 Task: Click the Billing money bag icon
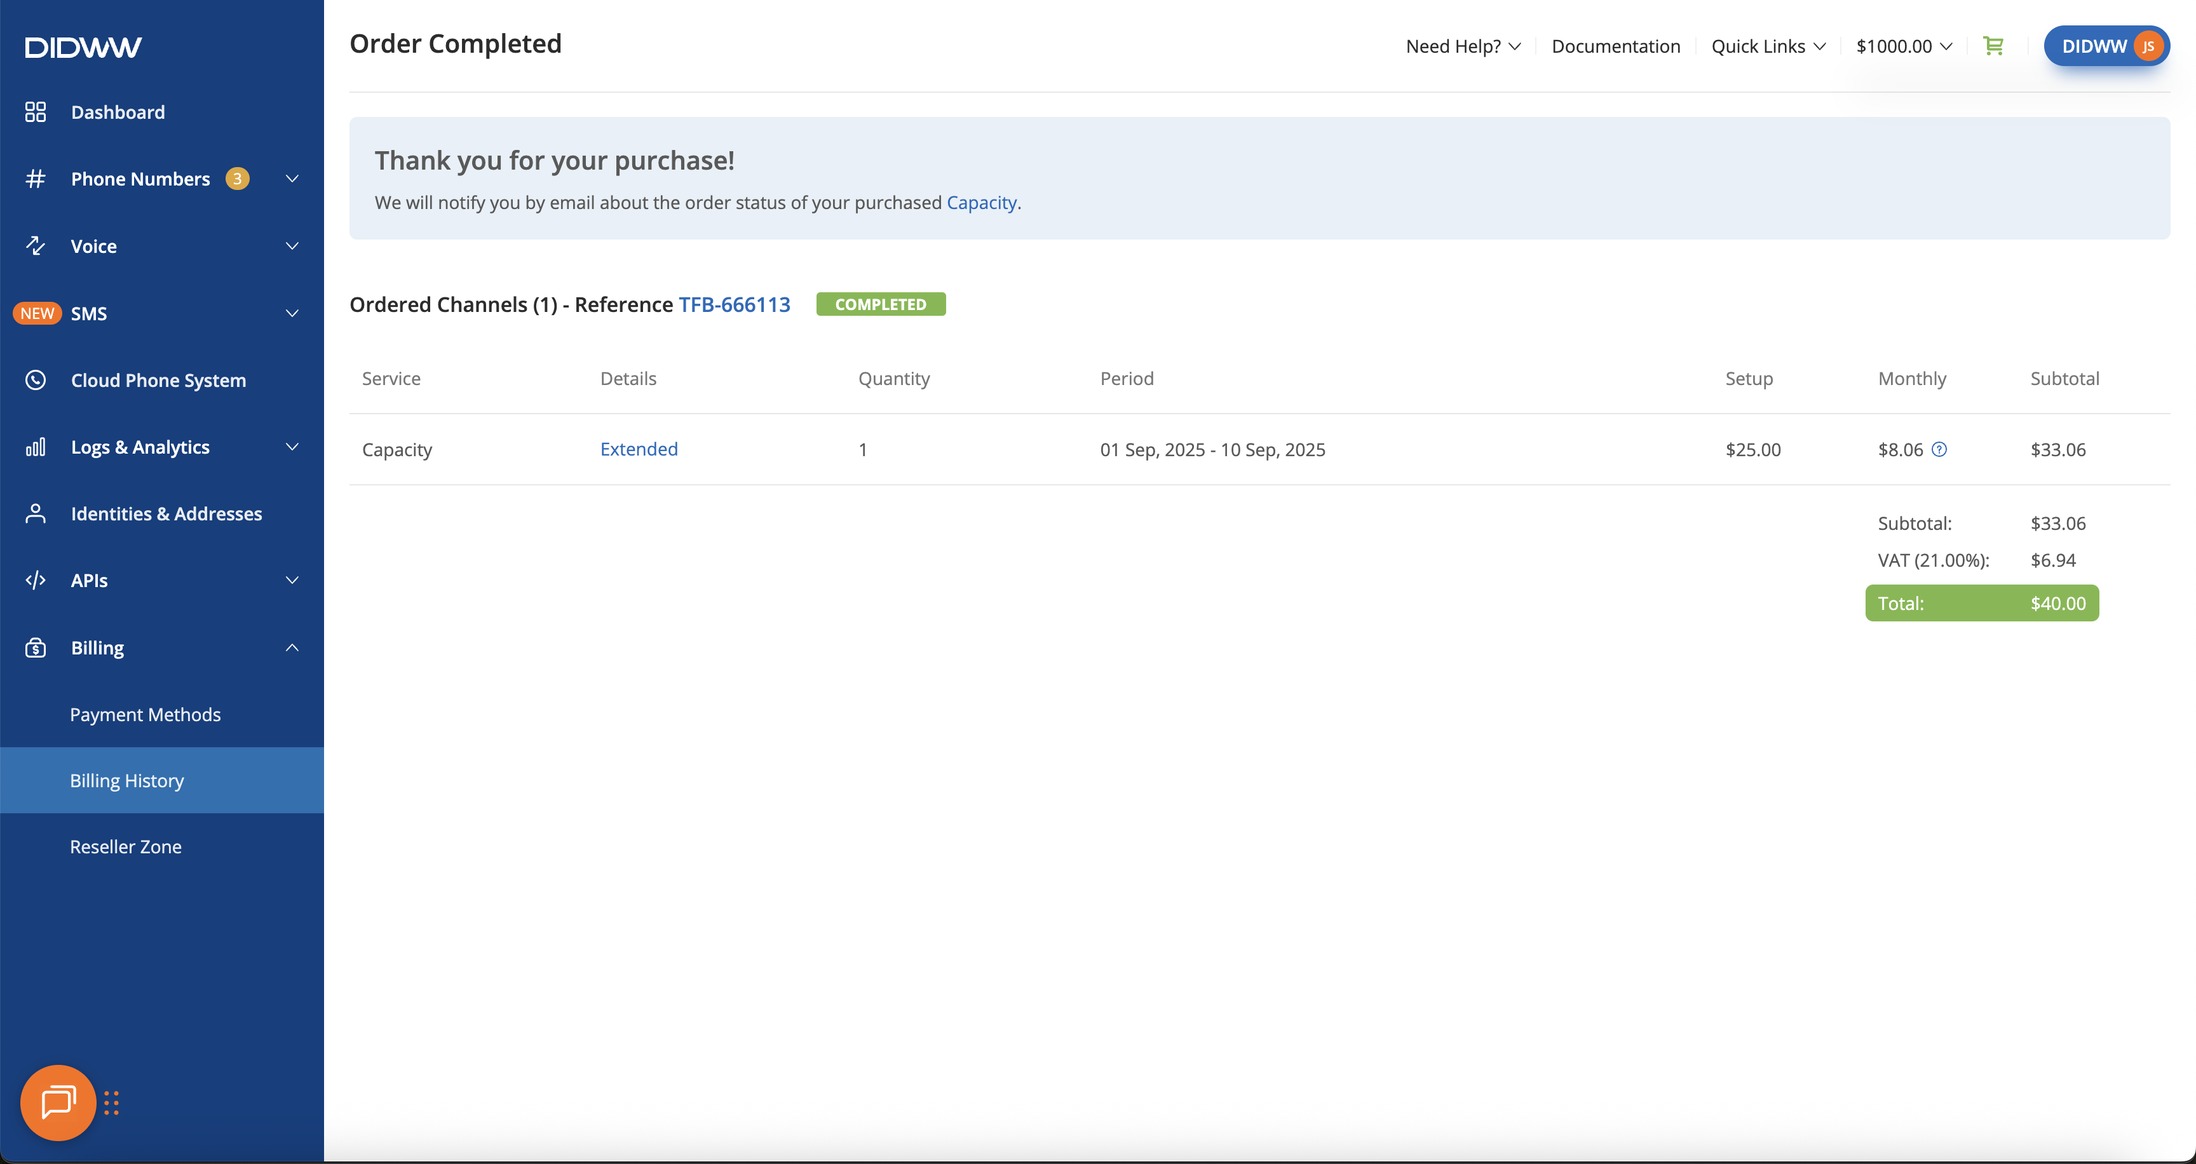pos(35,647)
